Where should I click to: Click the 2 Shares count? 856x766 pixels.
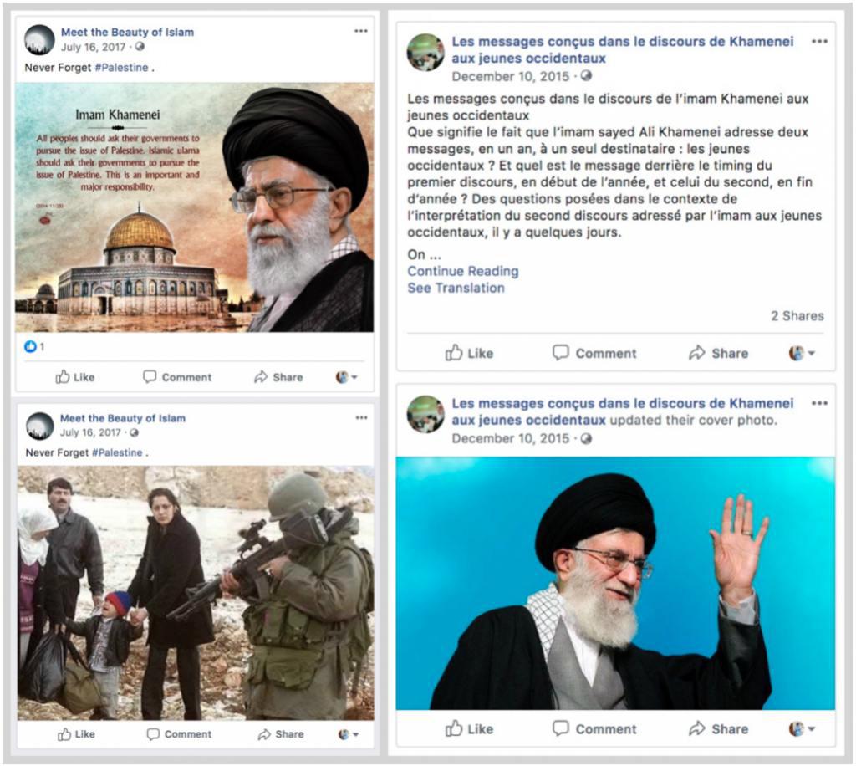tap(797, 315)
